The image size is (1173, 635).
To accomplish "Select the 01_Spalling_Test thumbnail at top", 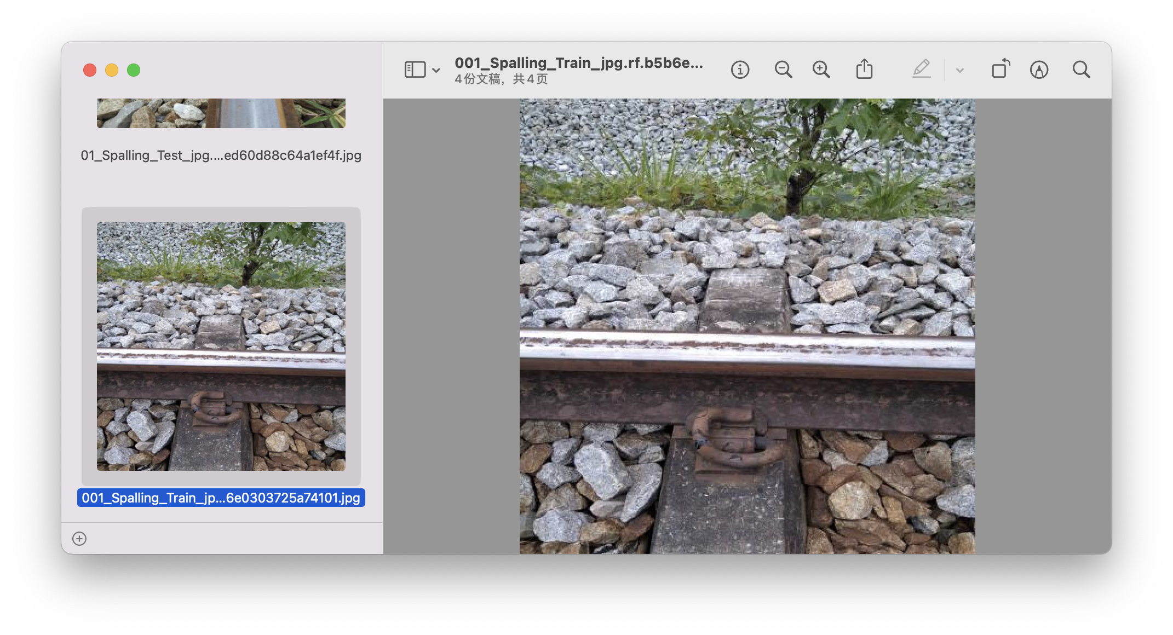I will [x=221, y=113].
